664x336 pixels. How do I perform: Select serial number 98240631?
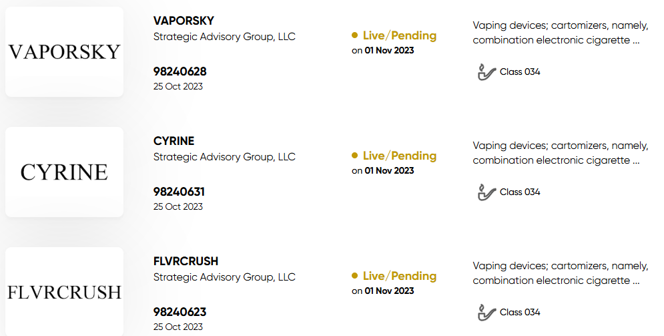(179, 192)
